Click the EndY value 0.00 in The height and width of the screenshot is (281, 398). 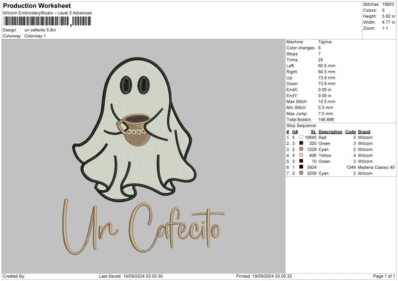tap(324, 95)
